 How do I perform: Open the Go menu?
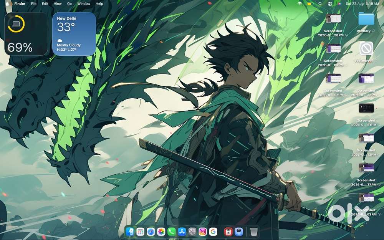coord(70,4)
